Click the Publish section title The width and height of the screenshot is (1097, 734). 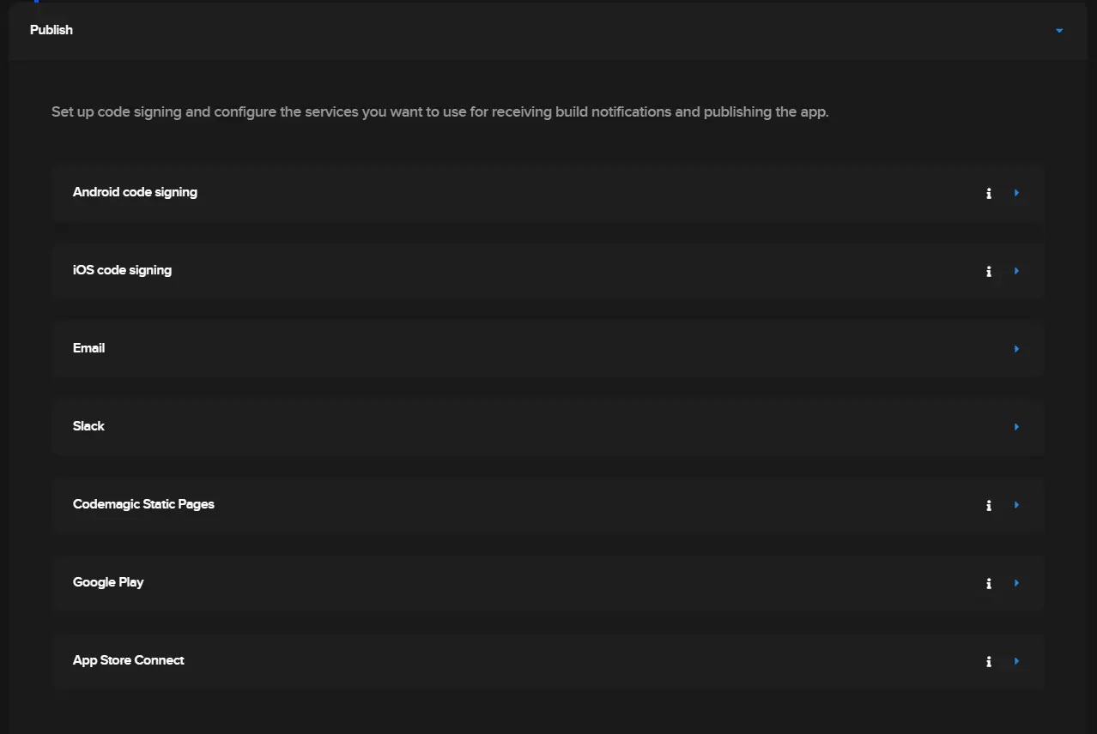[52, 30]
